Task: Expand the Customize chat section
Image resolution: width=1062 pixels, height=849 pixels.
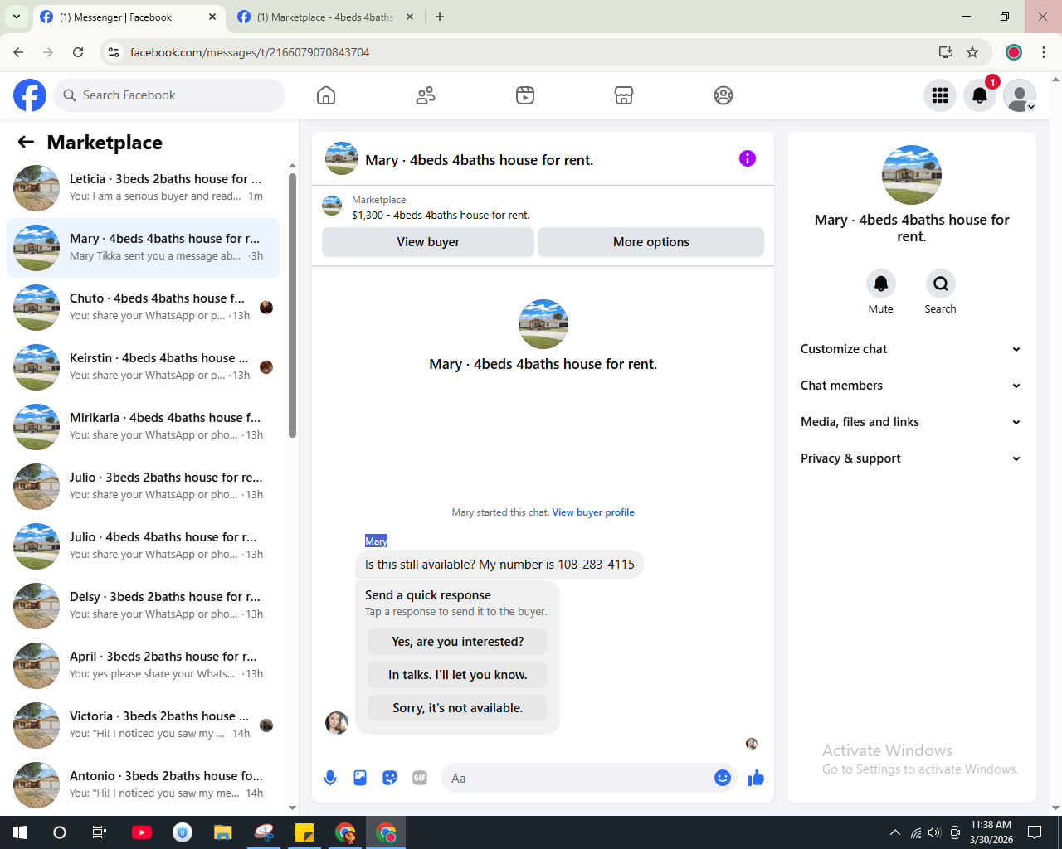Action: pyautogui.click(x=911, y=349)
